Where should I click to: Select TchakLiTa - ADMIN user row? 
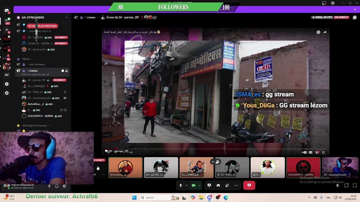pos(45,43)
